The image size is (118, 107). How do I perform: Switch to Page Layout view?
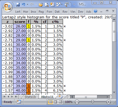pyautogui.click(x=56, y=102)
